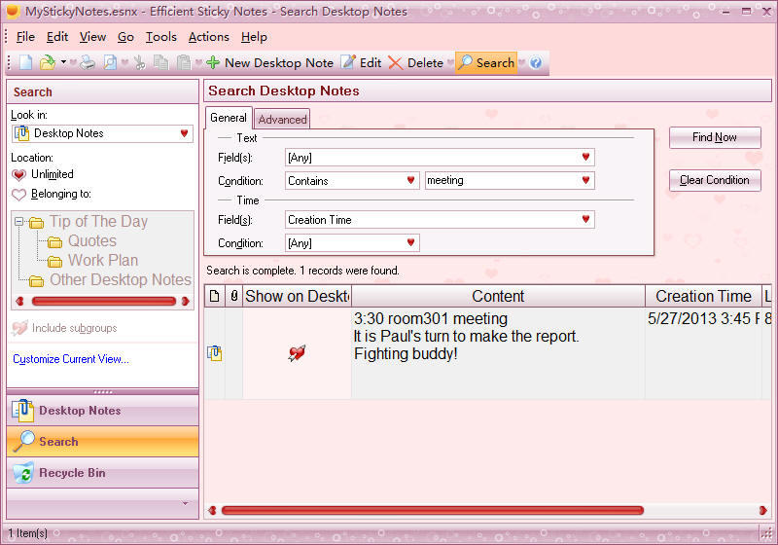778x545 pixels.
Task: Click Customize Current View link
Action: pyautogui.click(x=71, y=359)
